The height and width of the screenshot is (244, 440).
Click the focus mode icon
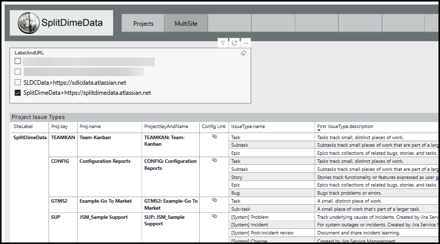pos(234,43)
